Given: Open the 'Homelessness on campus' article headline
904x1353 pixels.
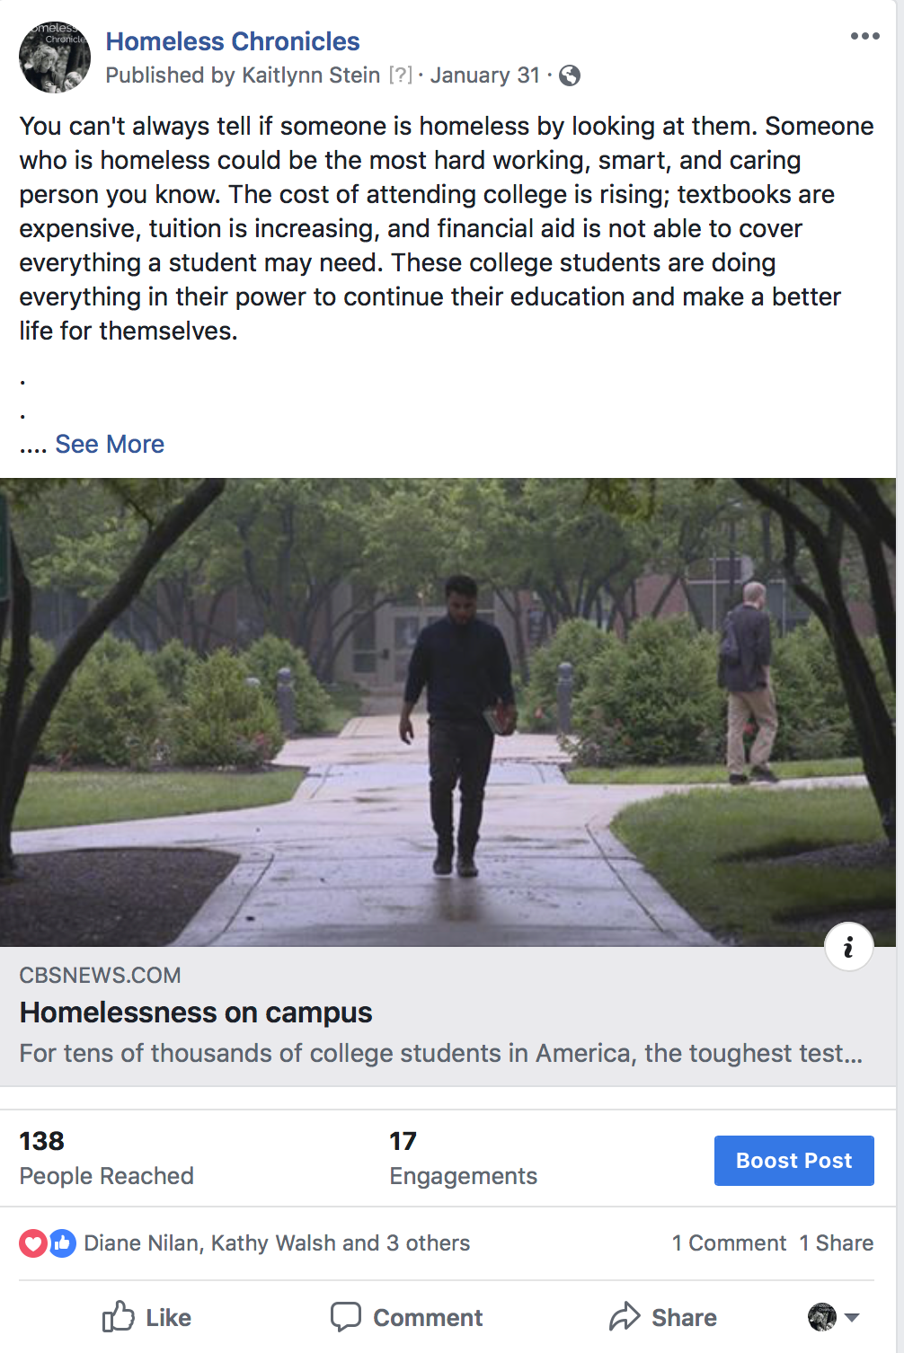Looking at the screenshot, I should (196, 1013).
